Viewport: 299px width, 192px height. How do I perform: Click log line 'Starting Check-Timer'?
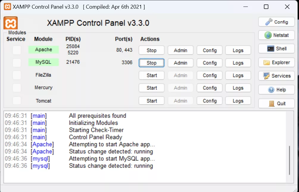point(96,130)
